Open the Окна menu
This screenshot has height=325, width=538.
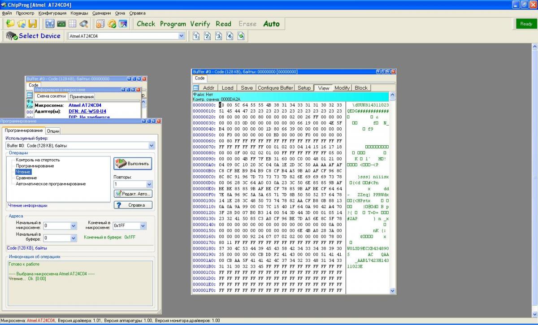pyautogui.click(x=120, y=13)
